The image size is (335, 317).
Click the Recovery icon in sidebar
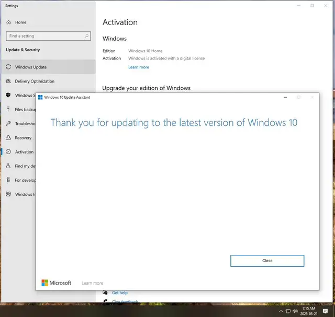(x=8, y=137)
